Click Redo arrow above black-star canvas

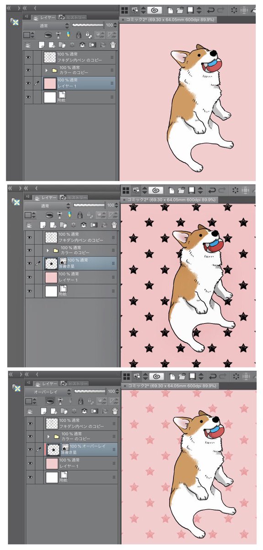[222, 190]
